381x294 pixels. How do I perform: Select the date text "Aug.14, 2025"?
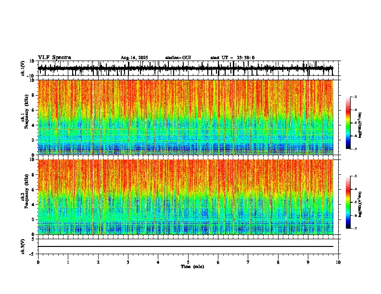pos(134,58)
